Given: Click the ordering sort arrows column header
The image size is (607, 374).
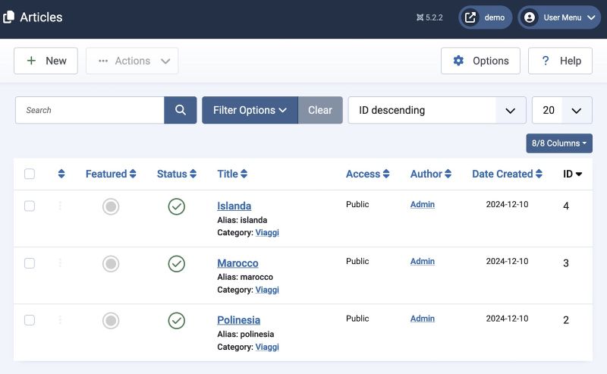Looking at the screenshot, I should coord(61,174).
